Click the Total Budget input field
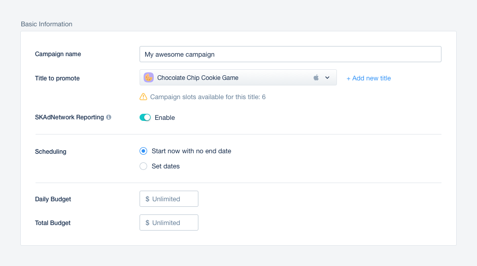This screenshot has height=266, width=477. point(169,223)
